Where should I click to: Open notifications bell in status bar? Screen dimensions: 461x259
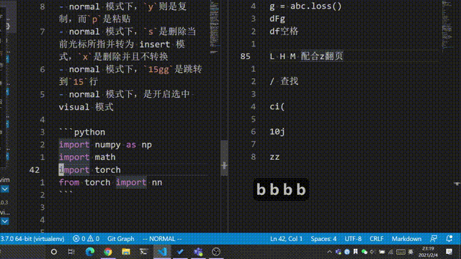(x=449, y=239)
